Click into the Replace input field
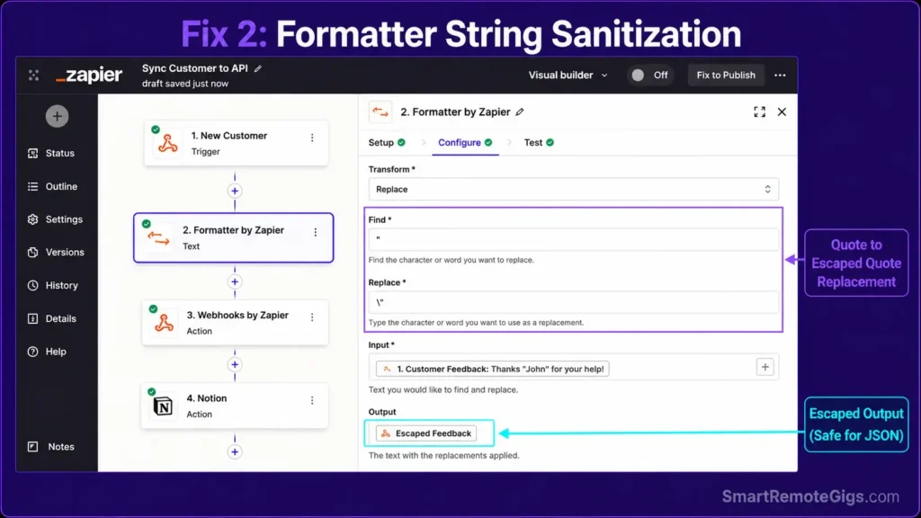This screenshot has height=518, width=921. tap(573, 302)
